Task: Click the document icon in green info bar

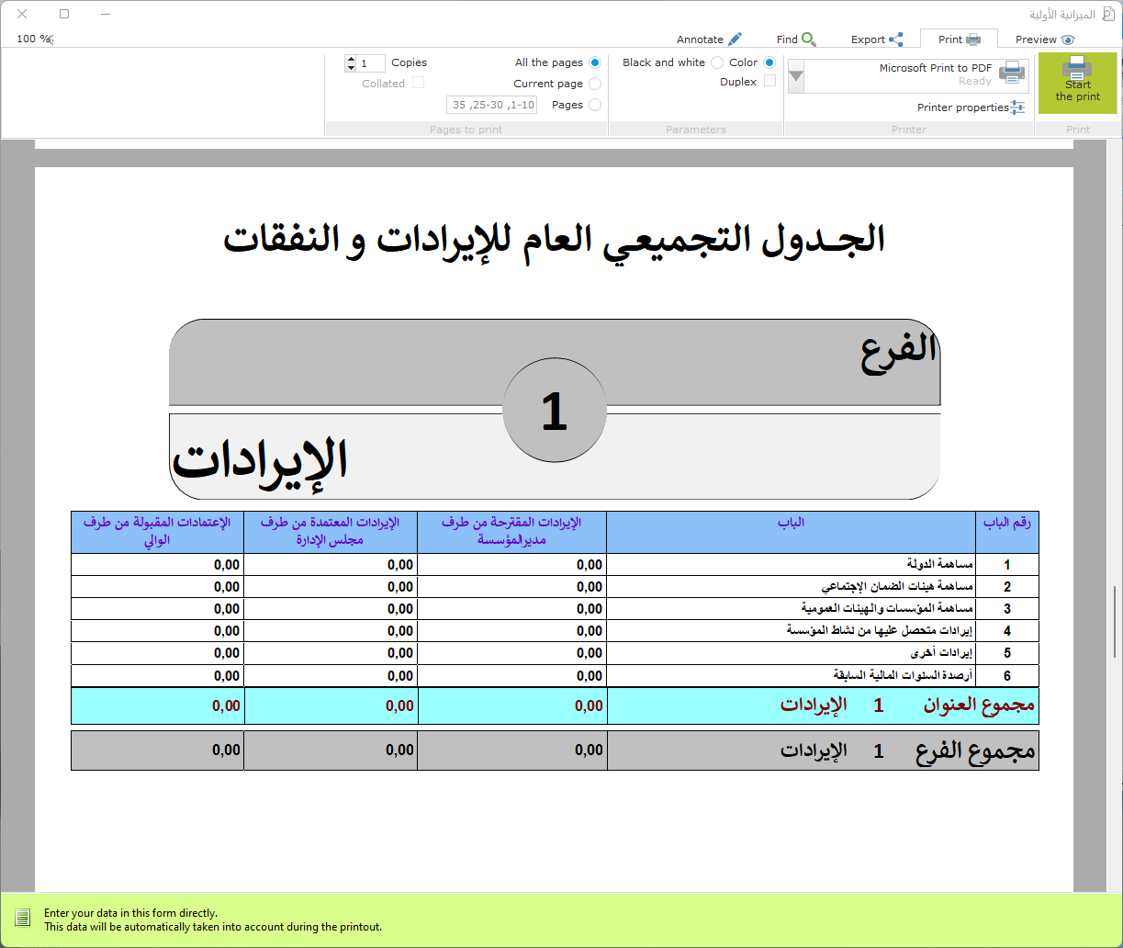Action: [x=23, y=920]
